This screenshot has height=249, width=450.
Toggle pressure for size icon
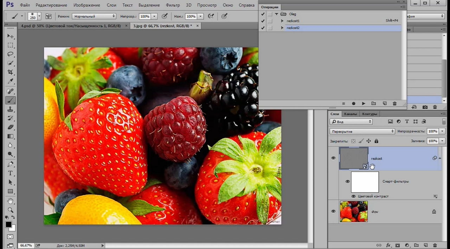tap(224, 16)
